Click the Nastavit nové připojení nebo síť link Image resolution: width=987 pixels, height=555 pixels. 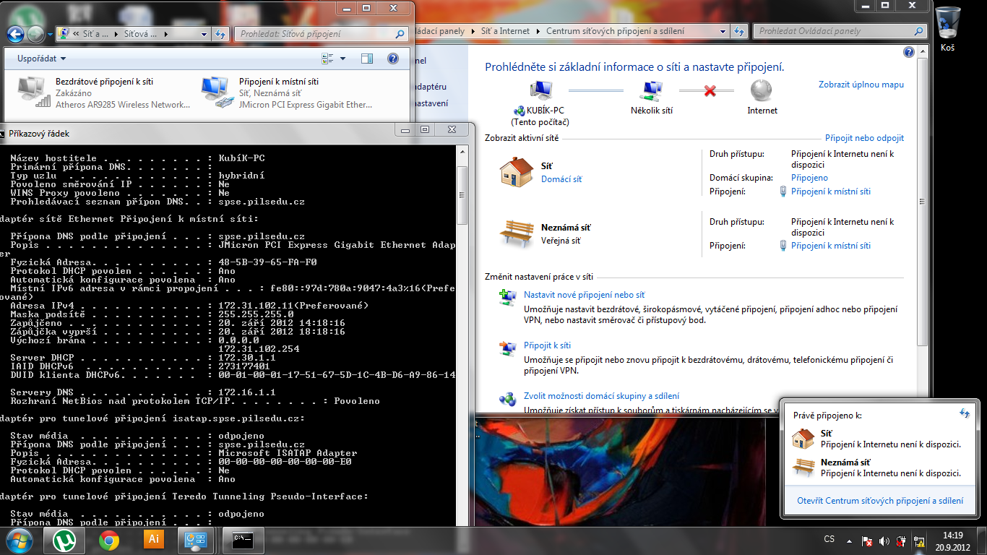pos(584,295)
